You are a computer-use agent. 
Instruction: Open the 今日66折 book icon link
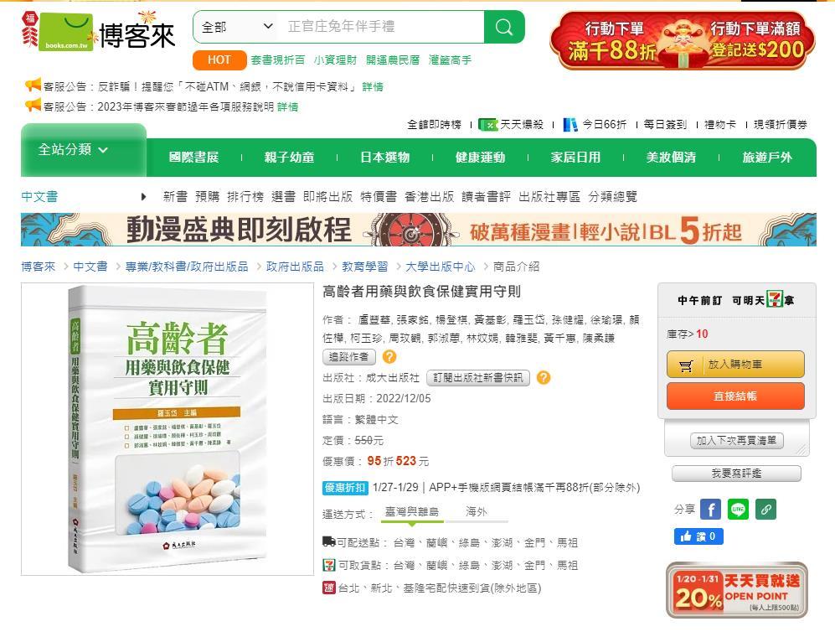pyautogui.click(x=570, y=125)
